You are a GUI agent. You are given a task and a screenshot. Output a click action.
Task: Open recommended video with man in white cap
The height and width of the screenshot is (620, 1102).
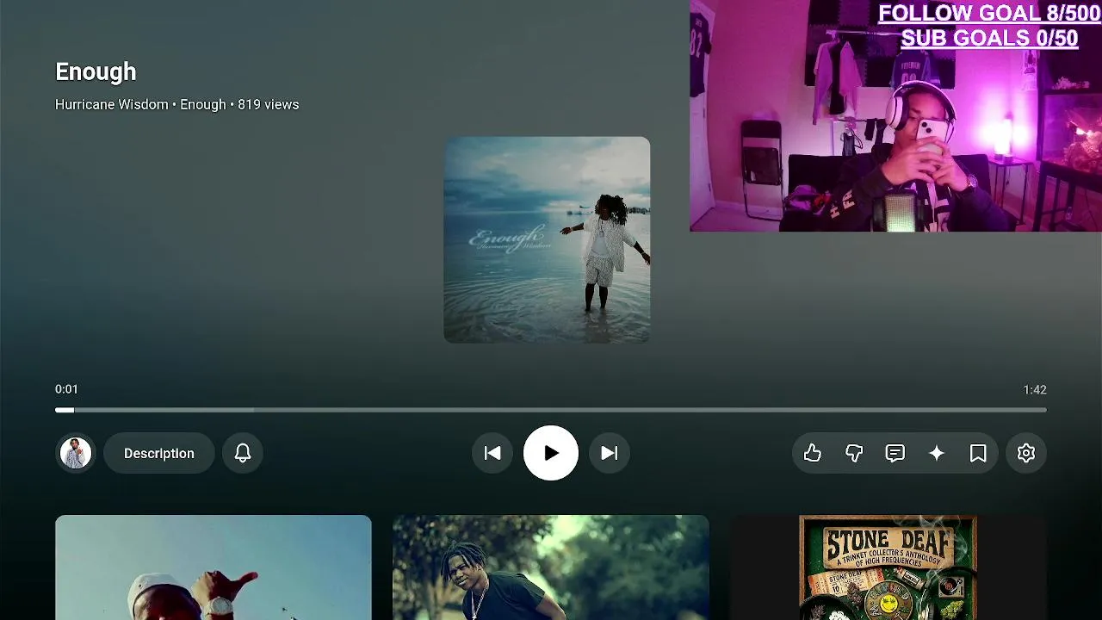(214, 567)
